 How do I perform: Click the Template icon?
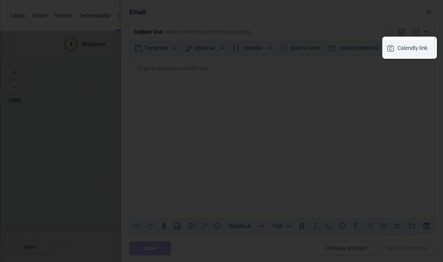pos(138,48)
